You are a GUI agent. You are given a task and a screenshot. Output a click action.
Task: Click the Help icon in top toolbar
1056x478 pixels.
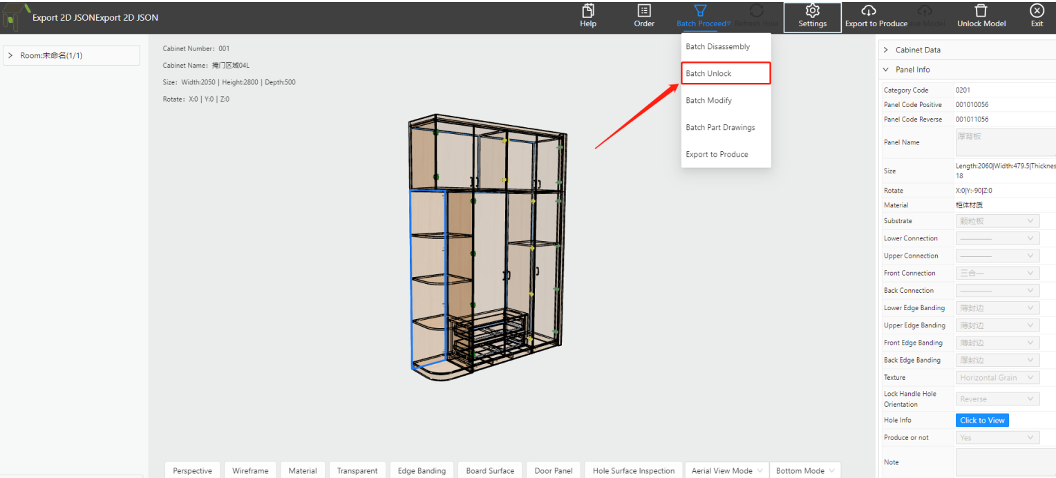(x=587, y=11)
